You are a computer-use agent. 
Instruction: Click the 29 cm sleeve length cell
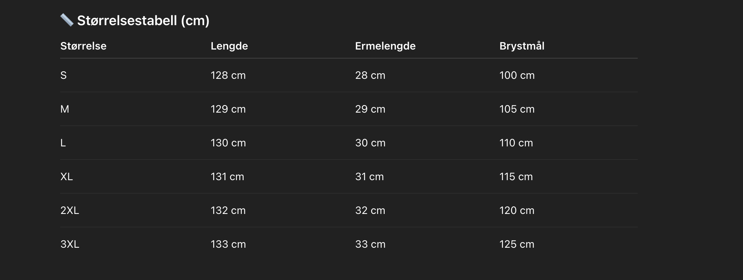coord(370,109)
